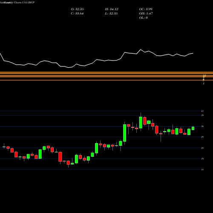Screen dimensions: 213x213
Task: Click the last green candle at the right end
Action: pos(193,128)
